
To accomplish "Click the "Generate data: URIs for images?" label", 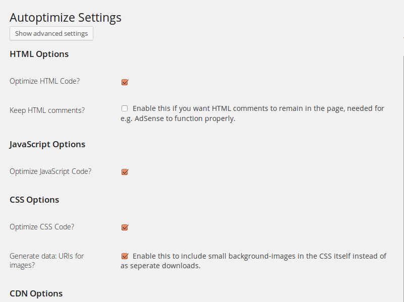I will pos(46,261).
